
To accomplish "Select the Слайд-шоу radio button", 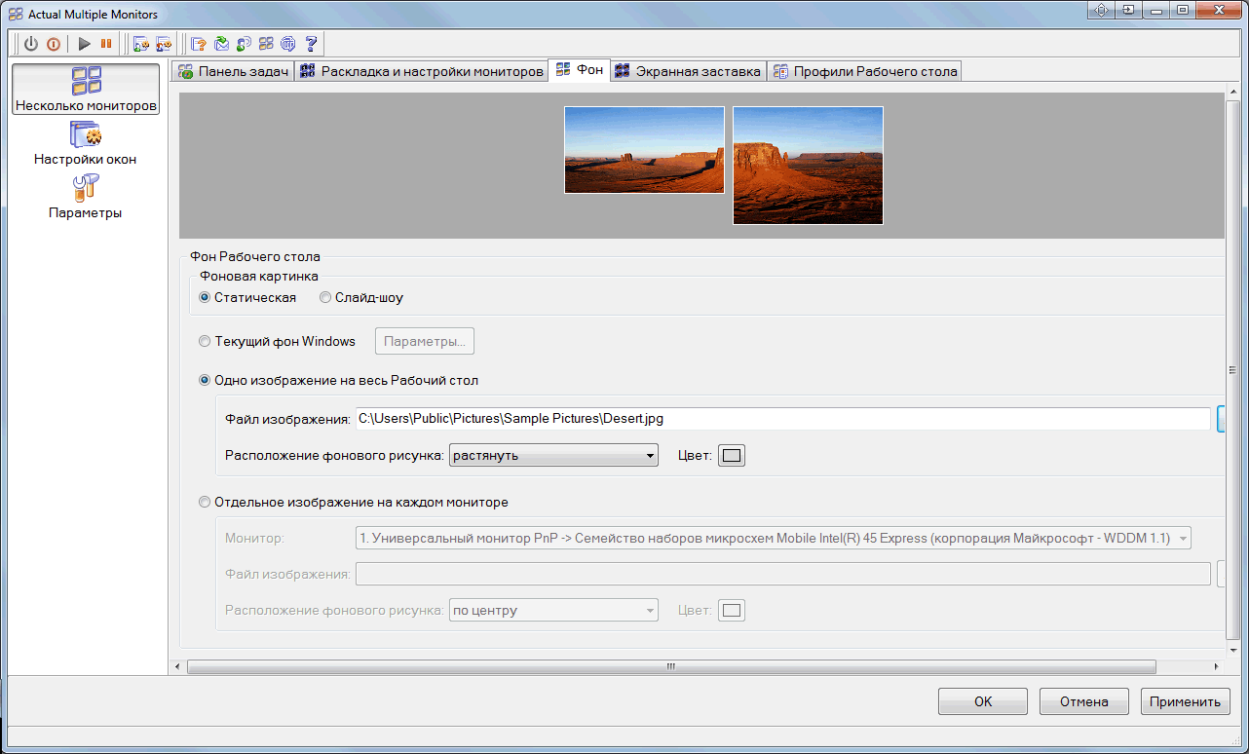I will [x=361, y=297].
